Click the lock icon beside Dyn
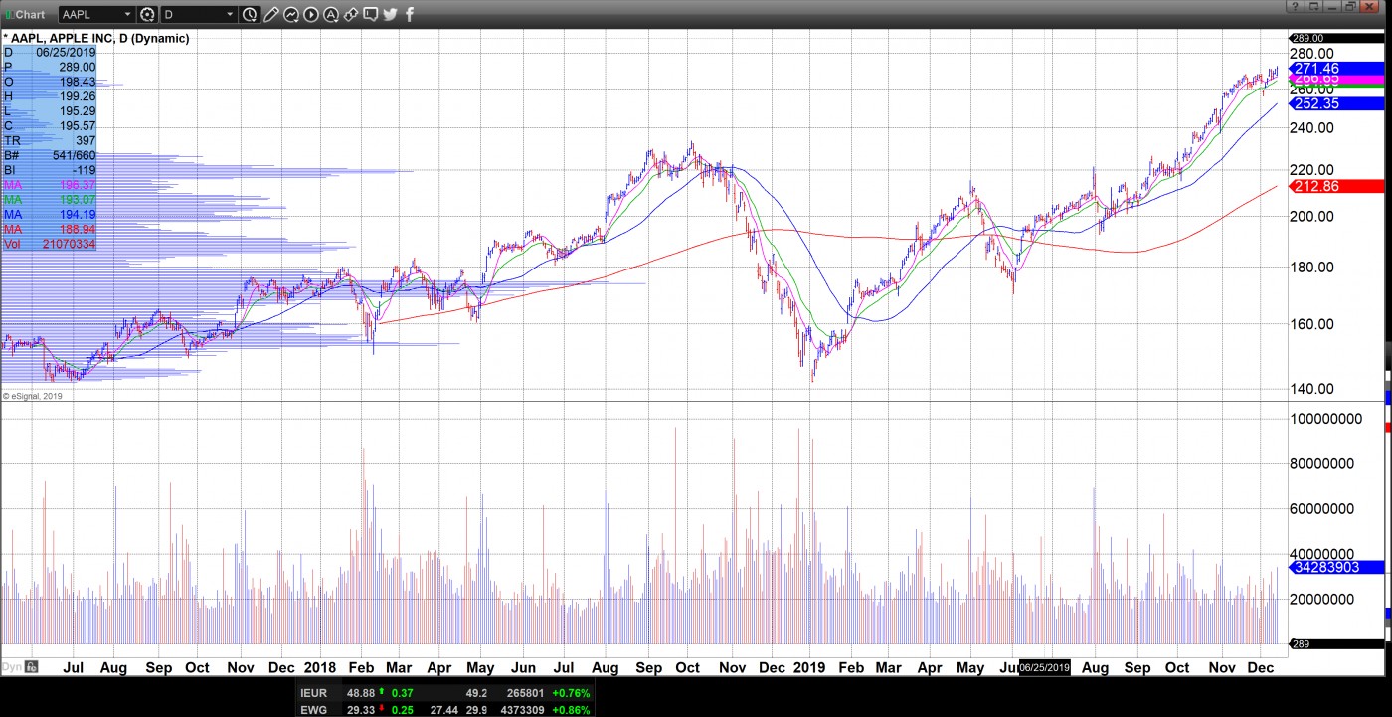 [32, 667]
